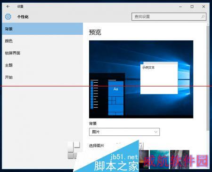
Task: Focus the 查找设置 search field
Action: pyautogui.click(x=169, y=16)
